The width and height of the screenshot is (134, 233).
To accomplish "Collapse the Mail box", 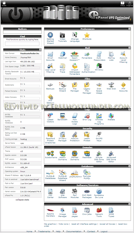I will tap(129, 48).
